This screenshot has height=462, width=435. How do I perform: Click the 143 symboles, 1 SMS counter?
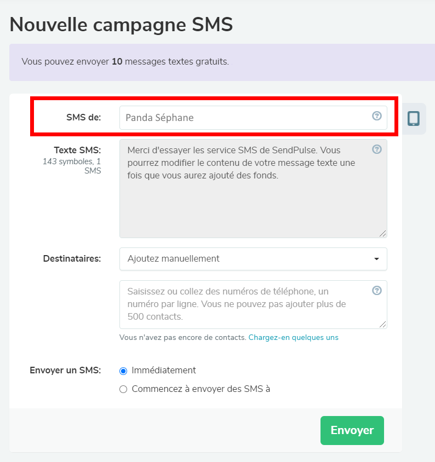pos(72,166)
